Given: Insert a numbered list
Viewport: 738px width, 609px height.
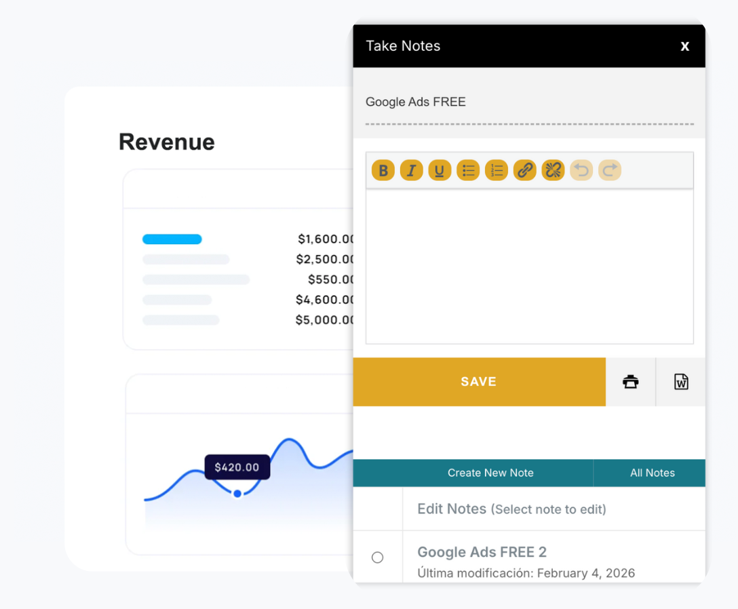Looking at the screenshot, I should point(497,170).
